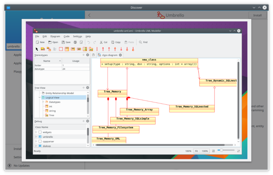Select the Tree_Memory_Array class box
Screen dimensions: 273x175
[x=139, y=111]
